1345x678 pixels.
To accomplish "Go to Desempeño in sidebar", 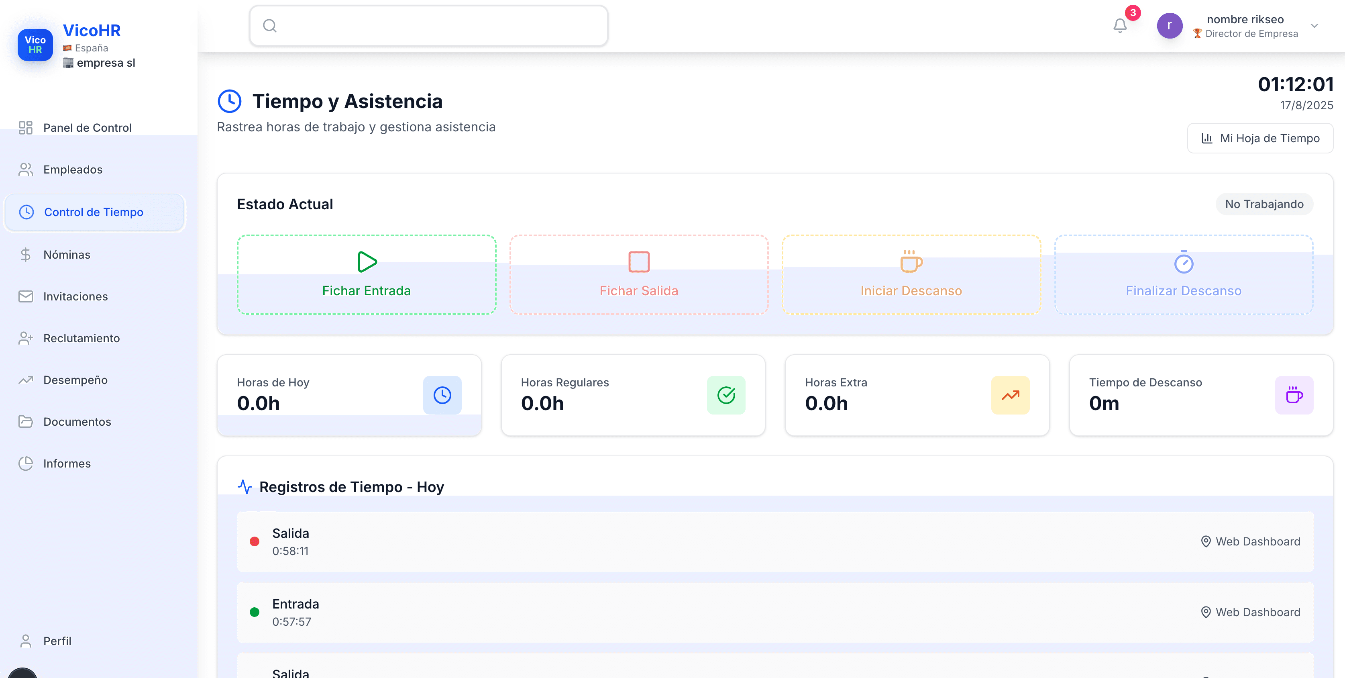I will pyautogui.click(x=94, y=380).
